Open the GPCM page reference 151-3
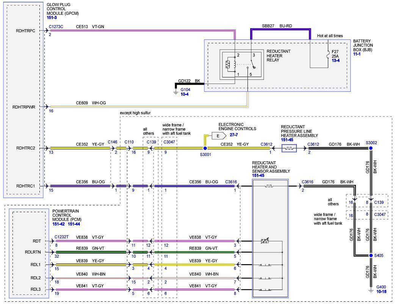This screenshot has width=398, height=304. pyautogui.click(x=51, y=17)
